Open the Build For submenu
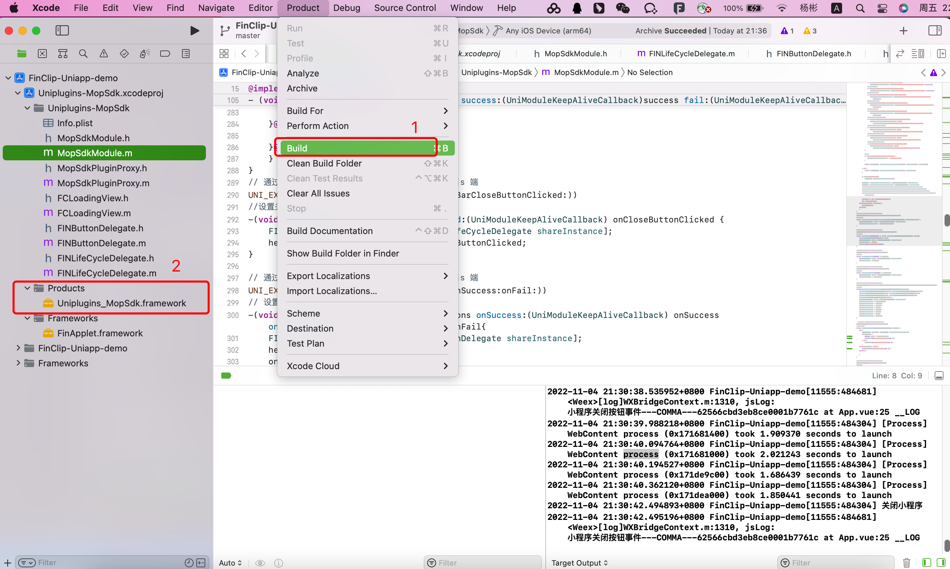The width and height of the screenshot is (950, 569). click(367, 111)
